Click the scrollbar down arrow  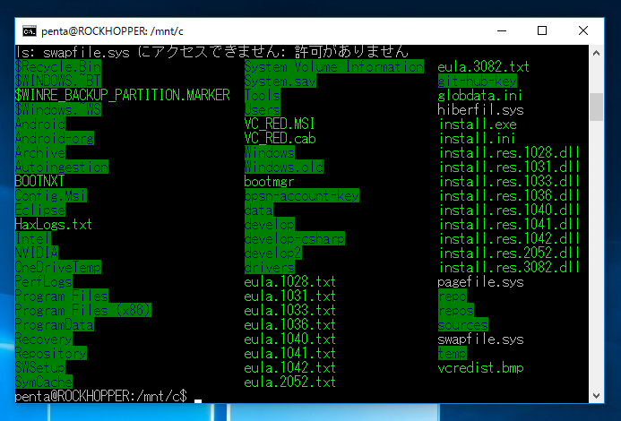click(596, 396)
